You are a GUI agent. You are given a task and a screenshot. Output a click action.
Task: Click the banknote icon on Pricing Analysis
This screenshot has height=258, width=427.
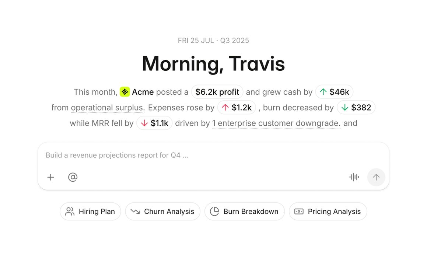point(299,212)
